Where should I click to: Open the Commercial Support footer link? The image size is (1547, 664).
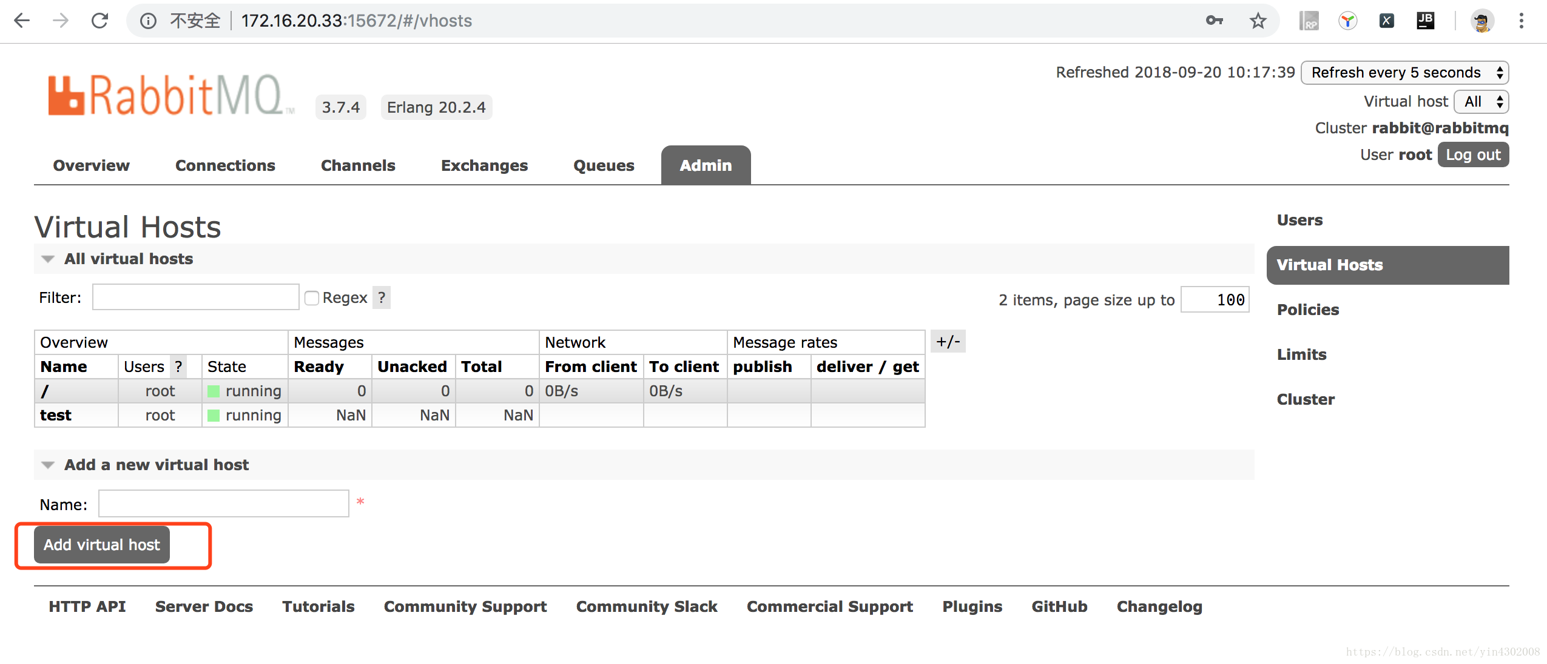[x=829, y=606]
